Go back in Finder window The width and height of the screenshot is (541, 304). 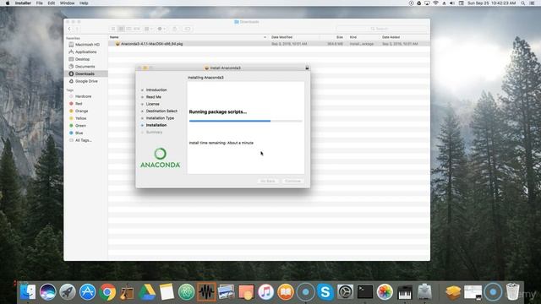(69, 29)
